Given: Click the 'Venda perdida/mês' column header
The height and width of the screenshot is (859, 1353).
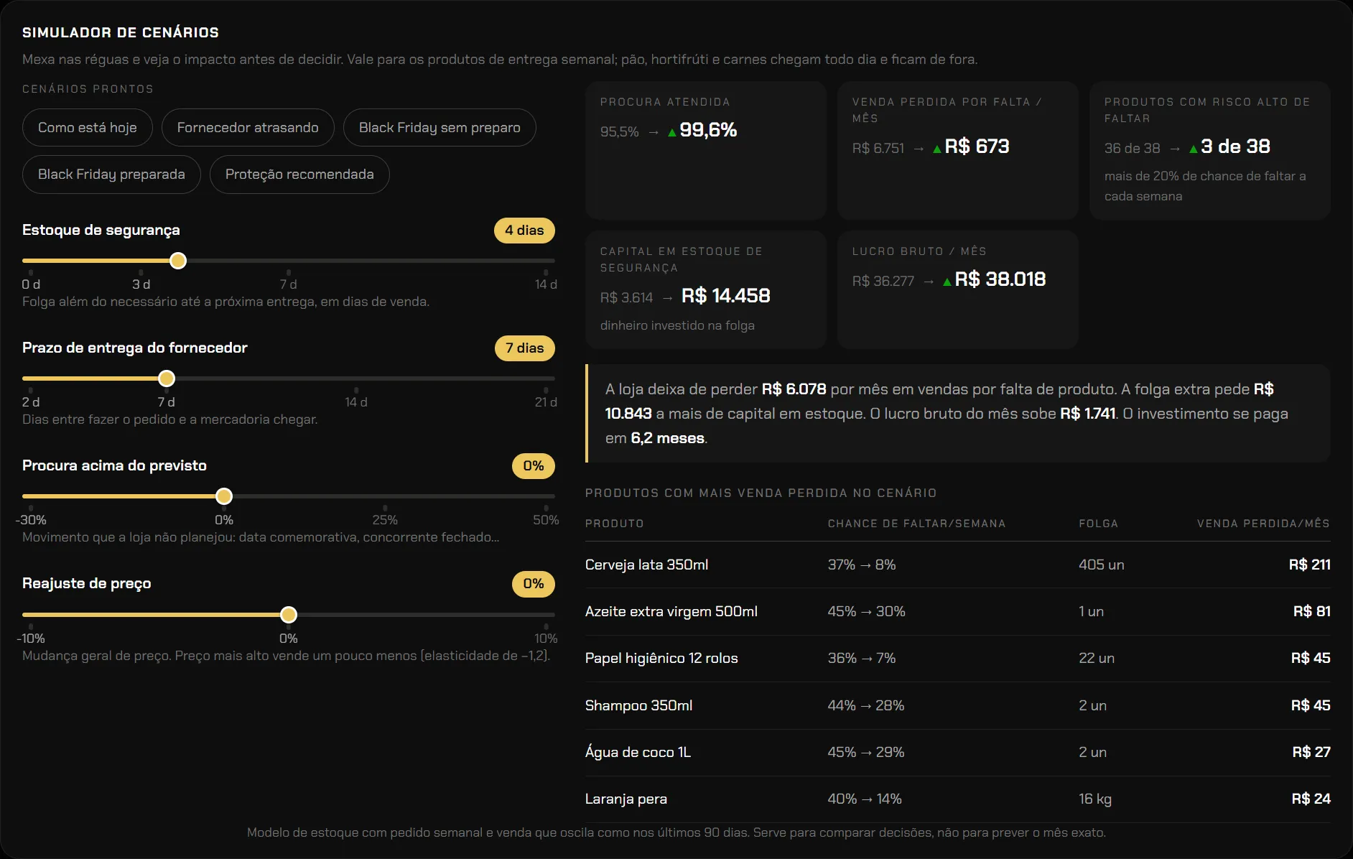Looking at the screenshot, I should [1263, 524].
